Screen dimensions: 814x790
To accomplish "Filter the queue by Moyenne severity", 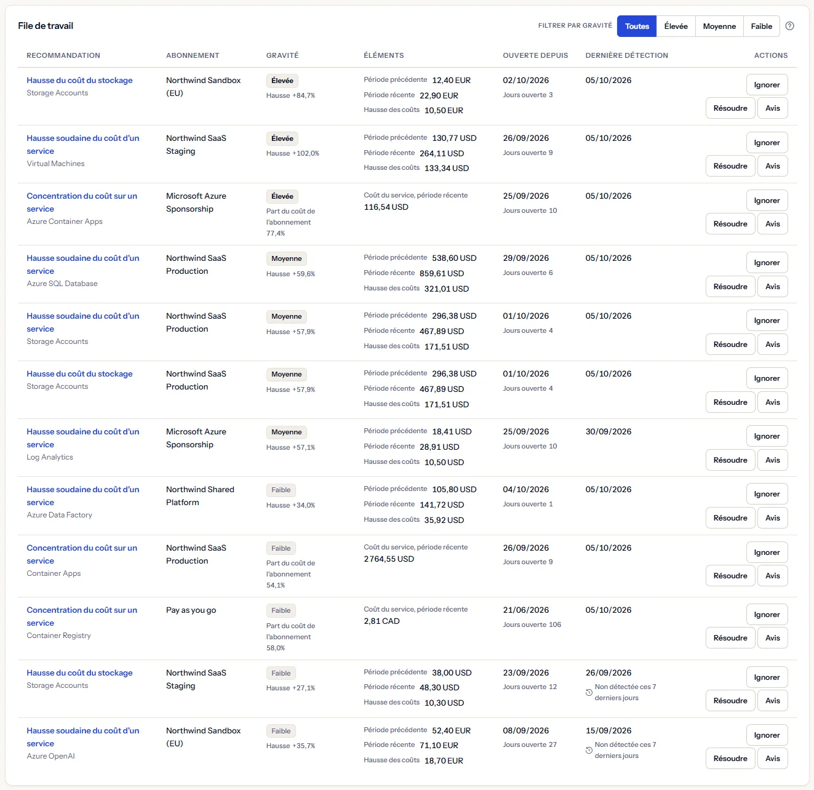I will (x=719, y=26).
